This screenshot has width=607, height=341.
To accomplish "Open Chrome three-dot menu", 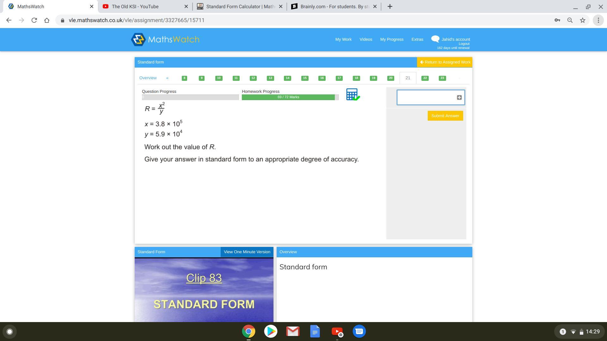I will [x=598, y=20].
